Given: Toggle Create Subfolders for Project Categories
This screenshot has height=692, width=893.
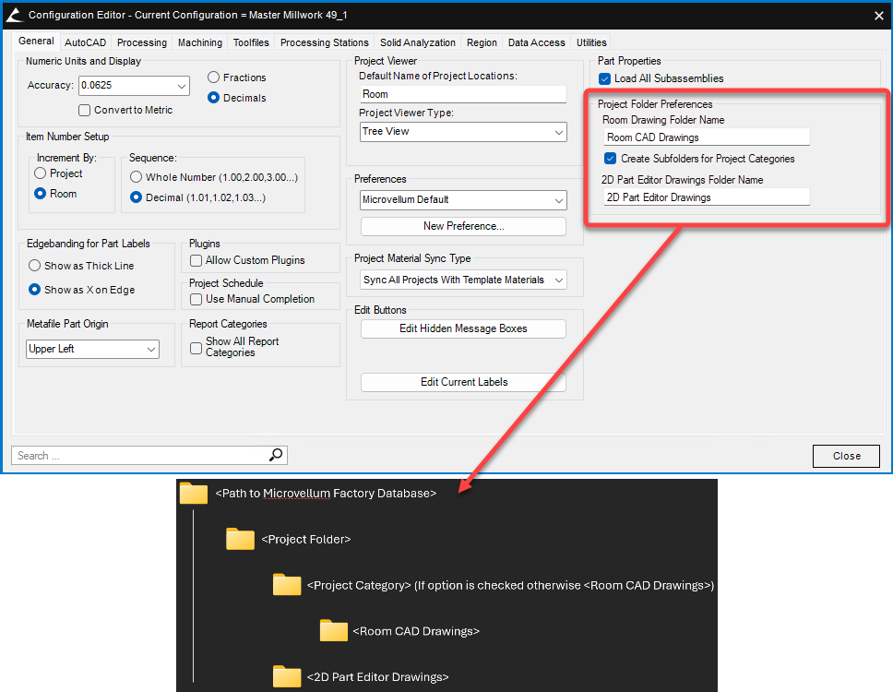Looking at the screenshot, I should [x=610, y=159].
